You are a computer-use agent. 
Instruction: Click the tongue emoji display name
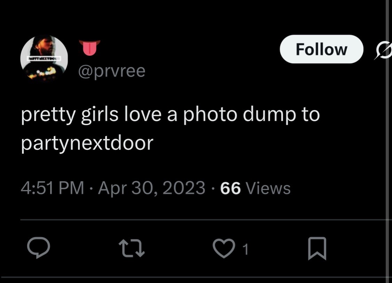click(x=90, y=48)
